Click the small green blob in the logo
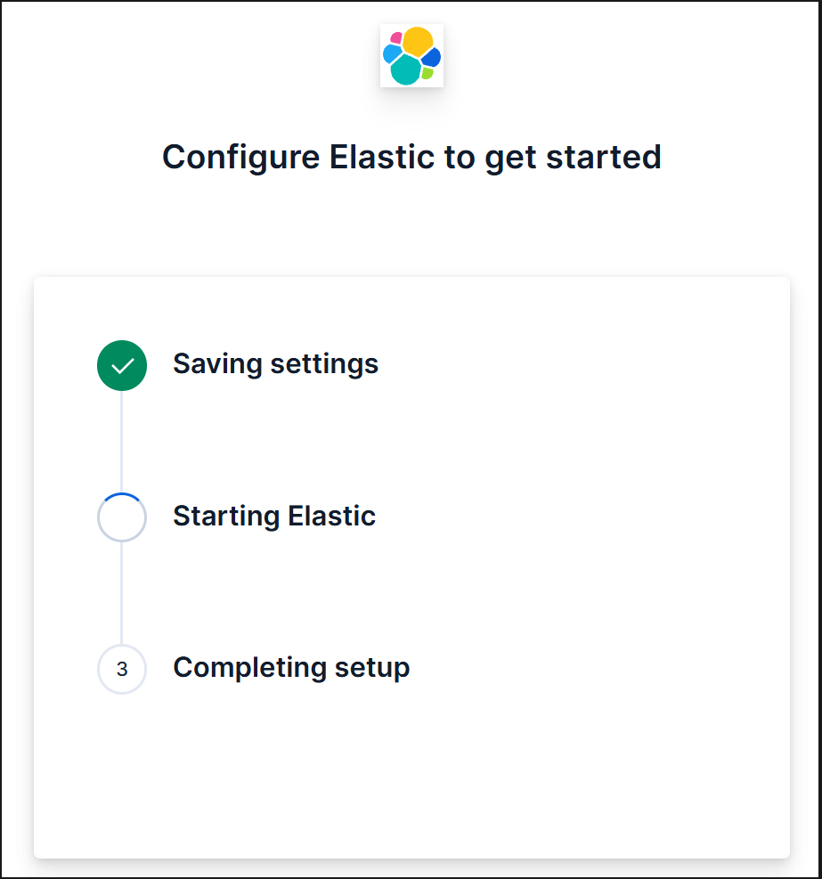Viewport: 822px width, 879px height. (x=427, y=73)
